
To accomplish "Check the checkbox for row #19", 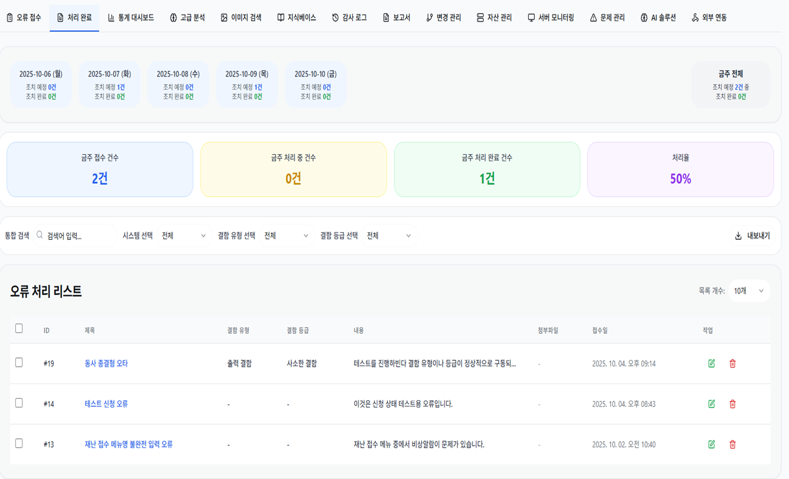I will tap(19, 363).
